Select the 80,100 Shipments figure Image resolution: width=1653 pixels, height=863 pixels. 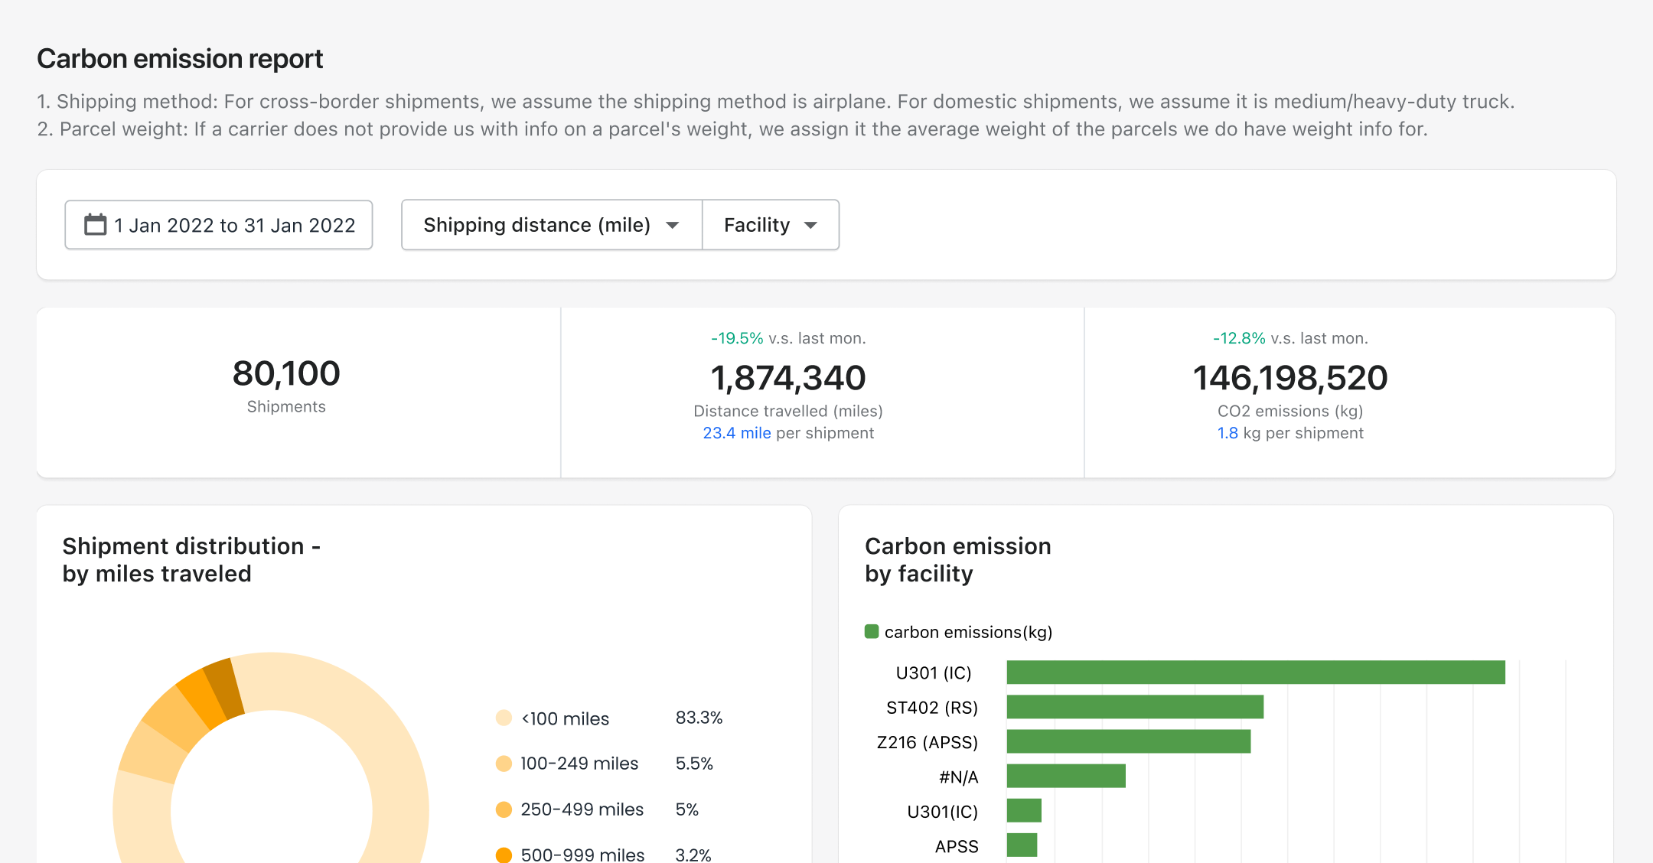pyautogui.click(x=286, y=374)
